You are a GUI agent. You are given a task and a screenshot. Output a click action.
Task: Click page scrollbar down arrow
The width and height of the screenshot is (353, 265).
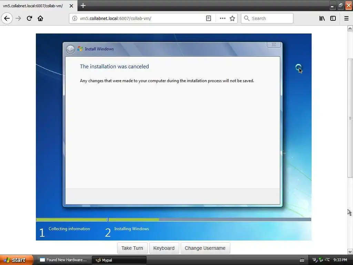coord(350,252)
